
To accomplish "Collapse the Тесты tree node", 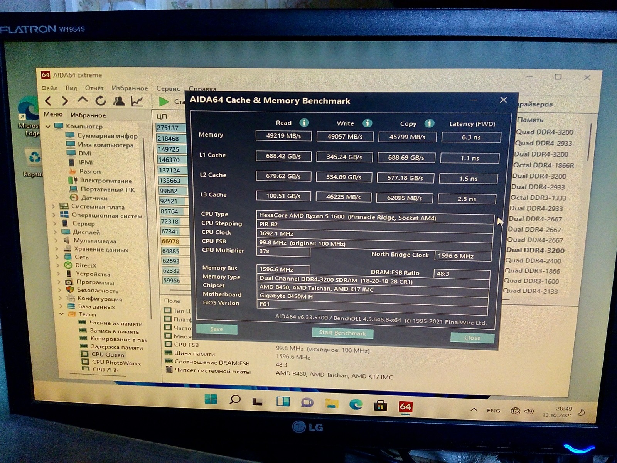I will click(x=61, y=314).
